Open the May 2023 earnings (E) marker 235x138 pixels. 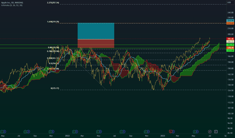tap(194, 131)
